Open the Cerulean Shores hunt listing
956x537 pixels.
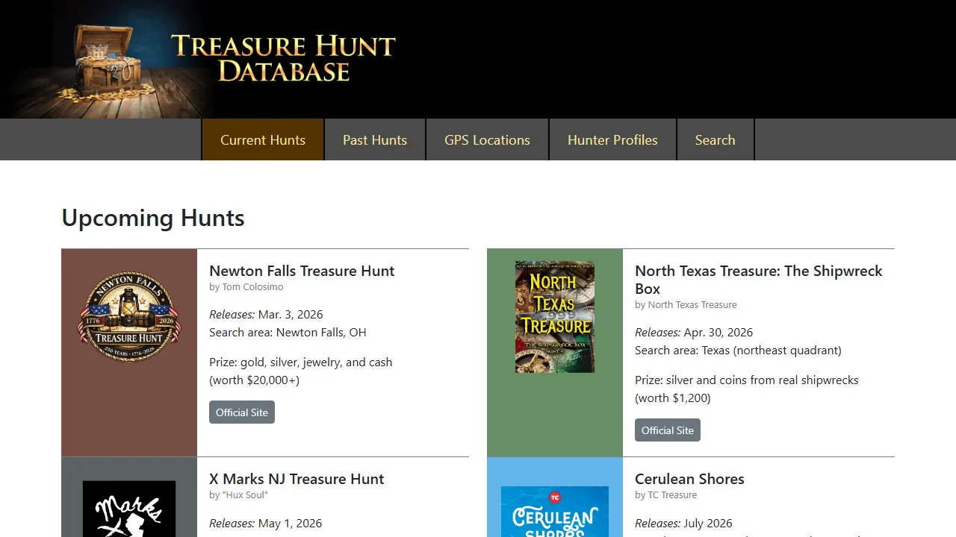pos(689,479)
